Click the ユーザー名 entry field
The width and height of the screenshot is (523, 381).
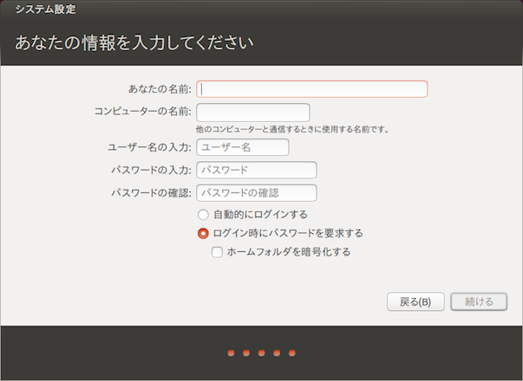pyautogui.click(x=243, y=147)
